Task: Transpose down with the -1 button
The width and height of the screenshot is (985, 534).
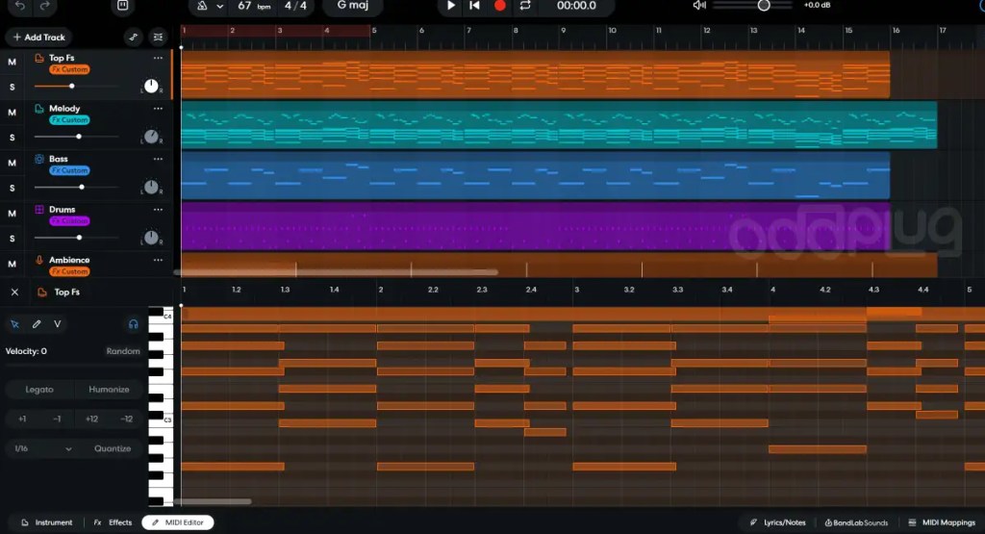Action: pos(57,420)
